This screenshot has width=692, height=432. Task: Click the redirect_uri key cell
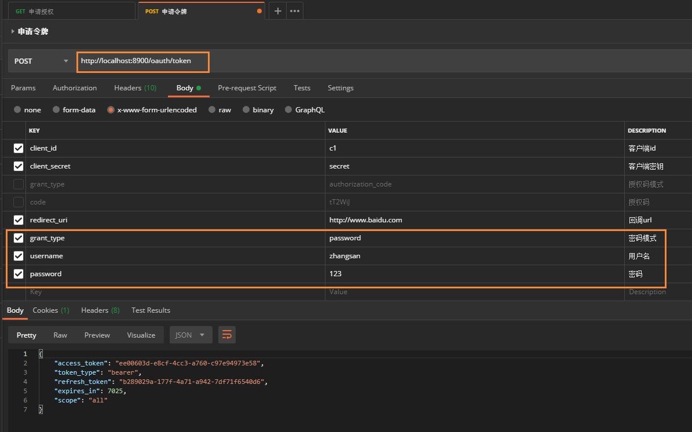[x=175, y=220]
